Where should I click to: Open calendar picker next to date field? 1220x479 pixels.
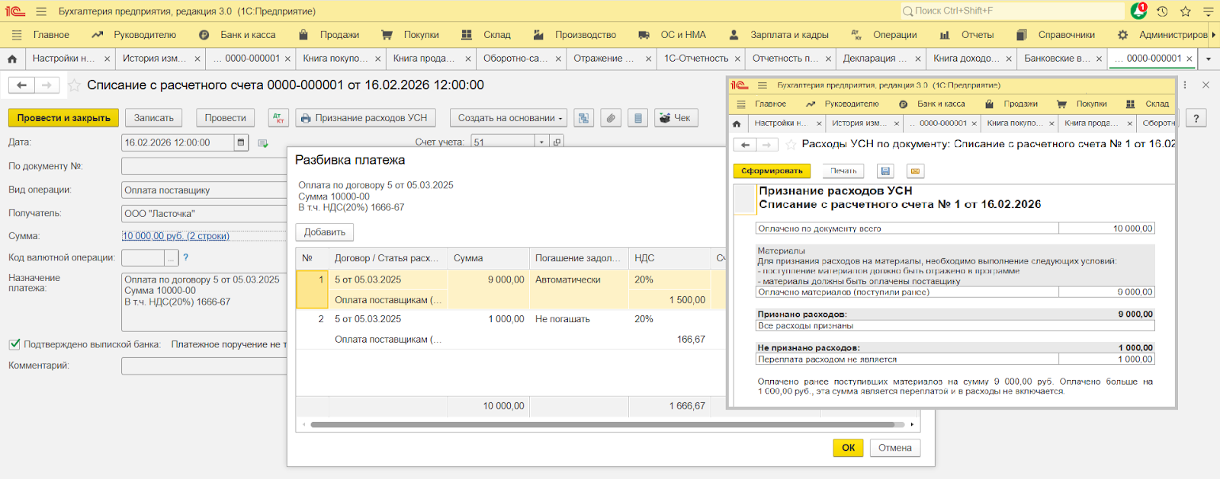click(241, 142)
